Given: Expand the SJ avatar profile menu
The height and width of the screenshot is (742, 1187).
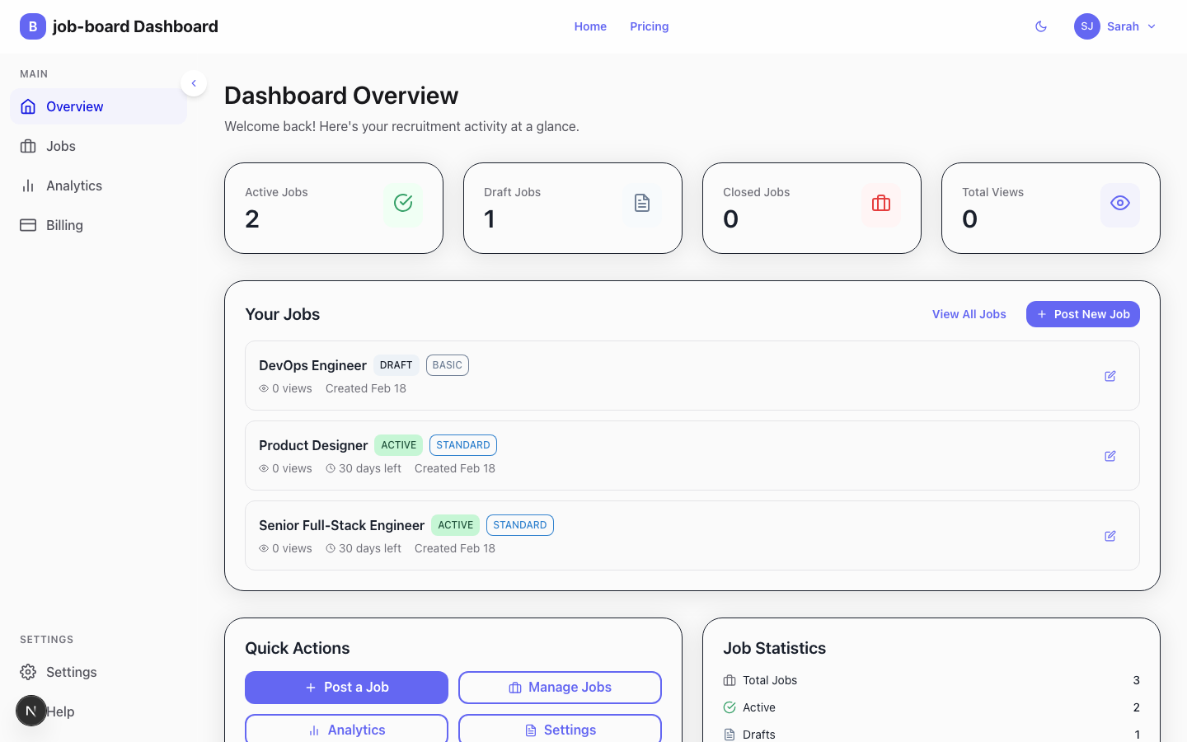Looking at the screenshot, I should 1086,26.
